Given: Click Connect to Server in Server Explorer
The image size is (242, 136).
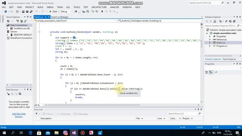Looking at the screenshot, I should coord(21,21).
